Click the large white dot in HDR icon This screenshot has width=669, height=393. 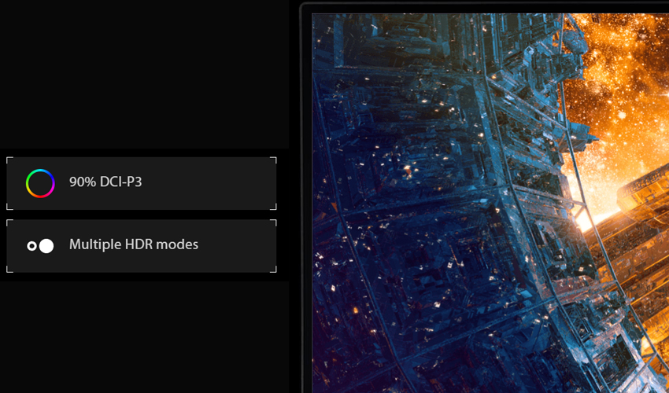point(46,246)
